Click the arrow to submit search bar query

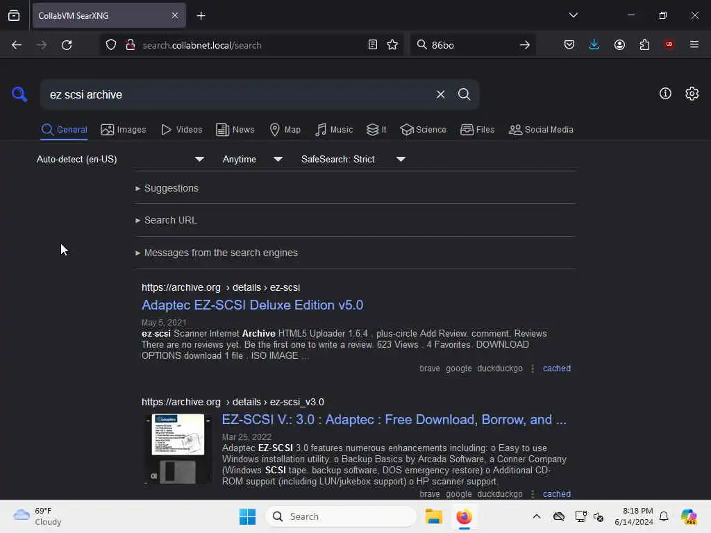[x=525, y=45]
